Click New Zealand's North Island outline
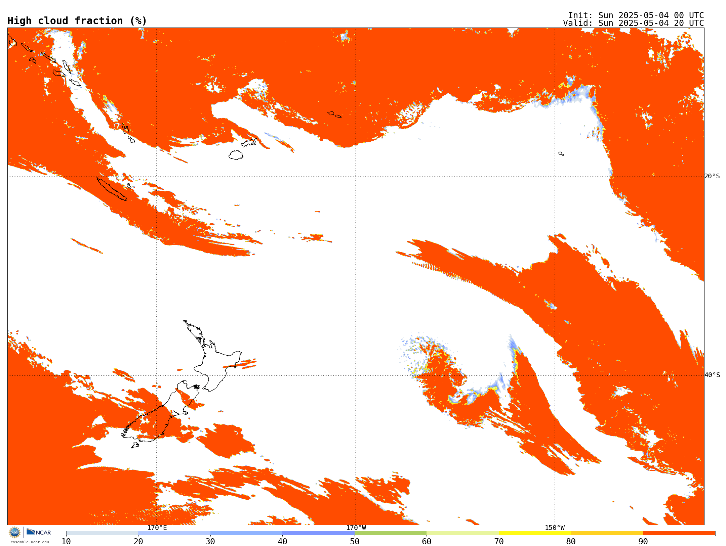The width and height of the screenshot is (726, 546). tap(212, 356)
